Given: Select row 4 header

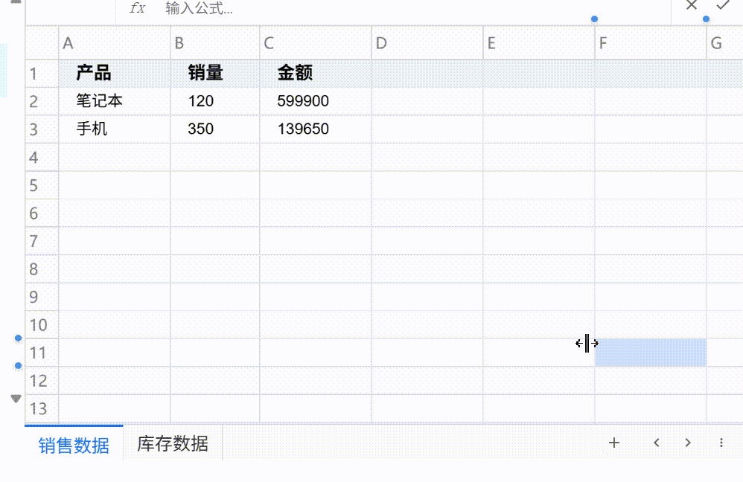Looking at the screenshot, I should (x=42, y=157).
